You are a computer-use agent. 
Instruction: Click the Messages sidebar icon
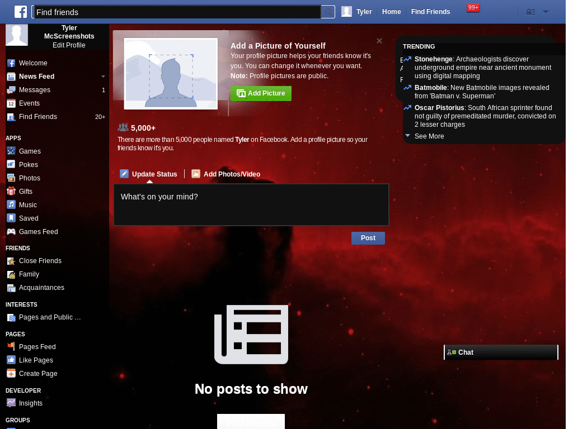[11, 90]
